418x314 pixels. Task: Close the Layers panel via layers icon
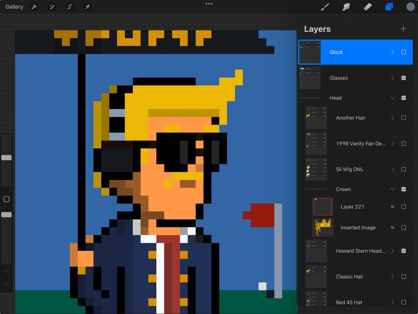389,7
